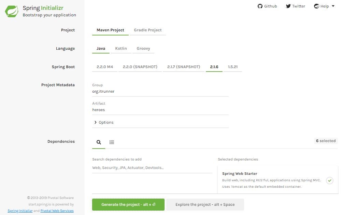Click the Search dependencies to add label

[x=117, y=159]
